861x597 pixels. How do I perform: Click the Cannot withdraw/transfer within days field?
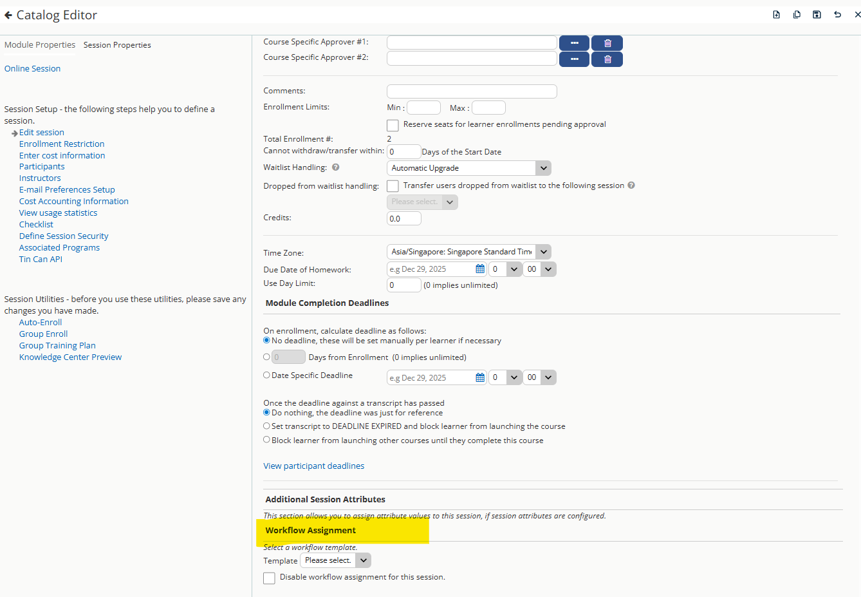[403, 152]
